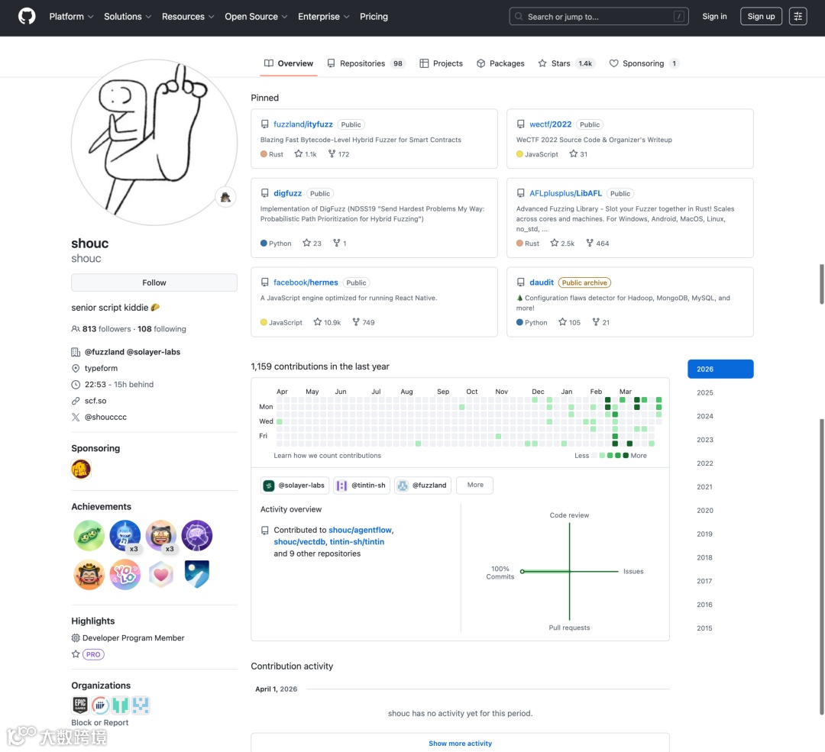Toggle the @tintin-sh organization filter

(362, 486)
